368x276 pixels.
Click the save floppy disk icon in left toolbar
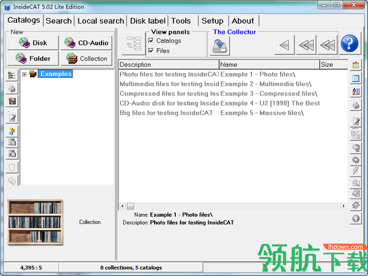tap(12, 101)
